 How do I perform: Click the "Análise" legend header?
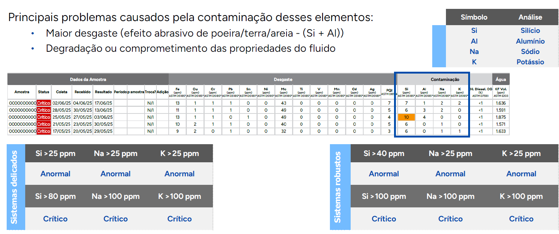pyautogui.click(x=530, y=17)
